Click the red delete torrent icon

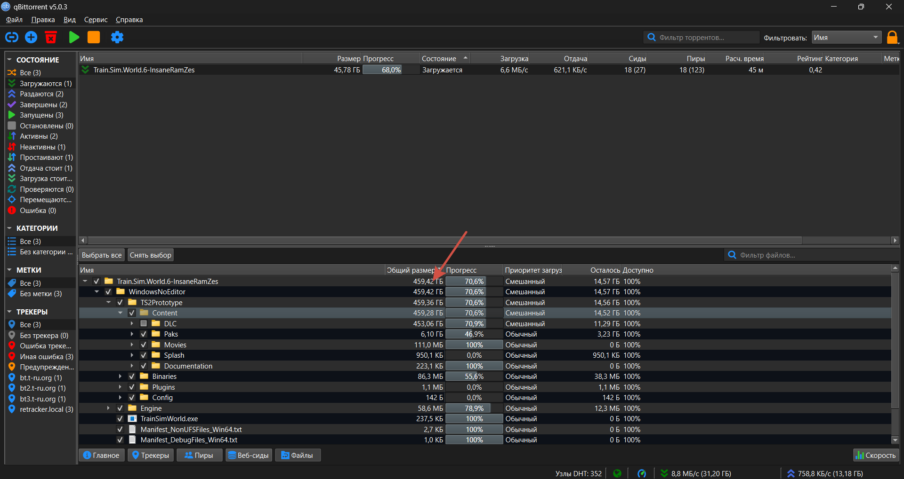pyautogui.click(x=51, y=37)
